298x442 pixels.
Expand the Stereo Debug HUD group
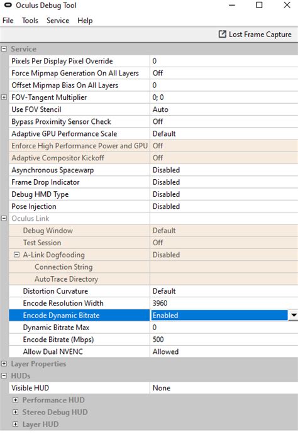point(16,412)
